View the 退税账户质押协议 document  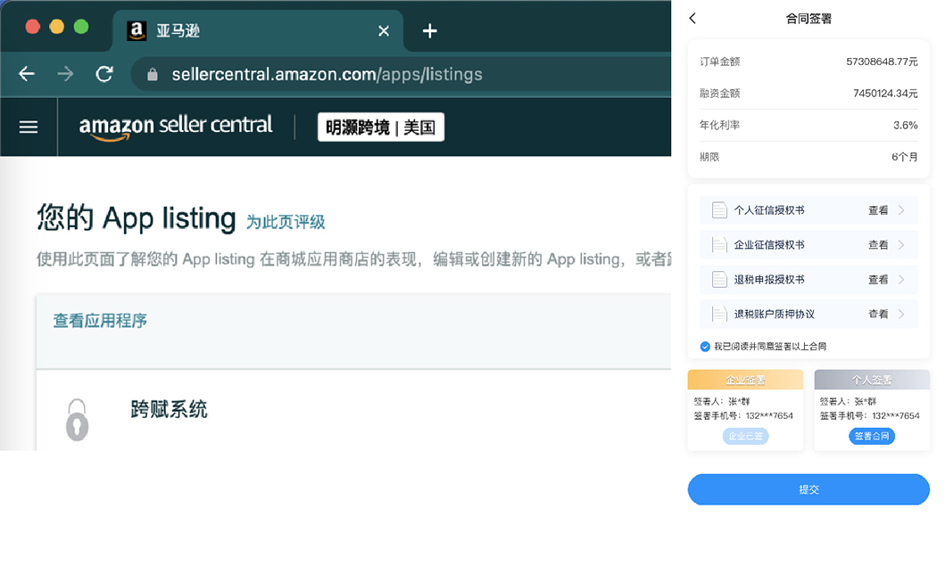pyautogui.click(x=878, y=314)
